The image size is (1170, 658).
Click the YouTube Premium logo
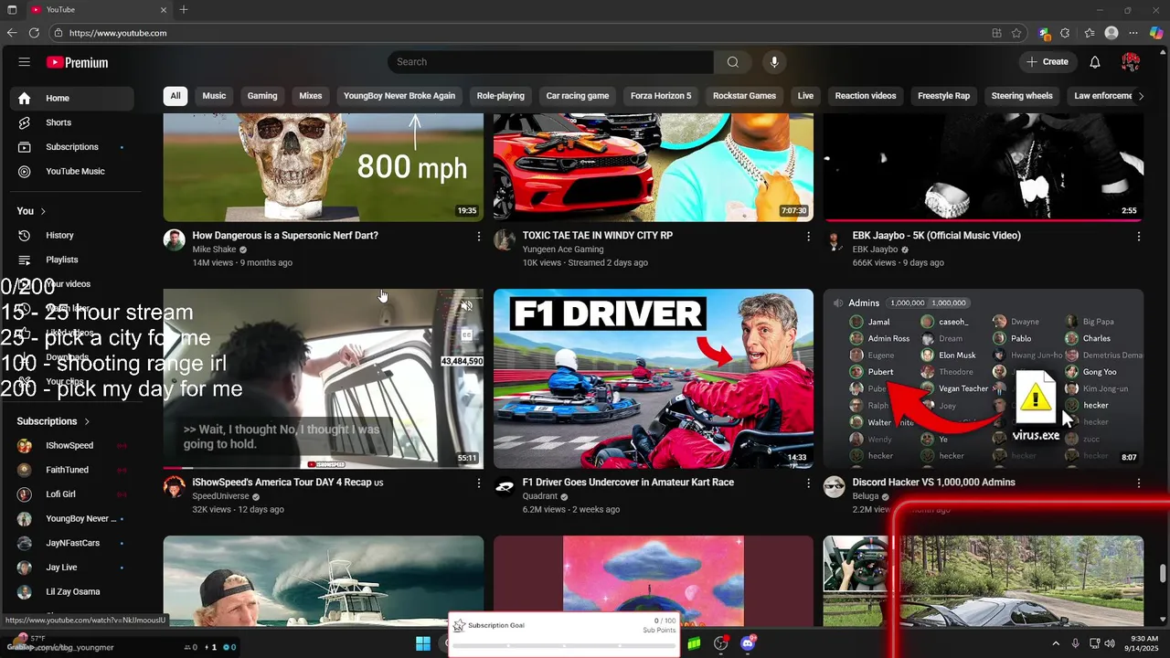77,62
